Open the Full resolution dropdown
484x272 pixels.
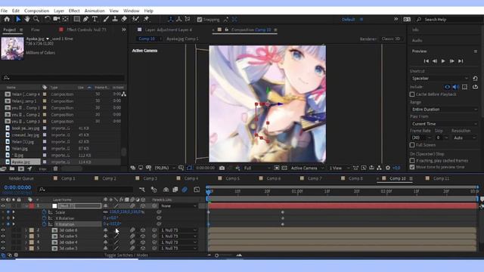tap(257, 168)
